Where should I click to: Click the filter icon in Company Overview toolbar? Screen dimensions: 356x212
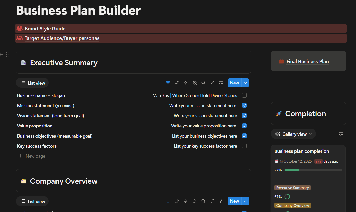tap(168, 201)
